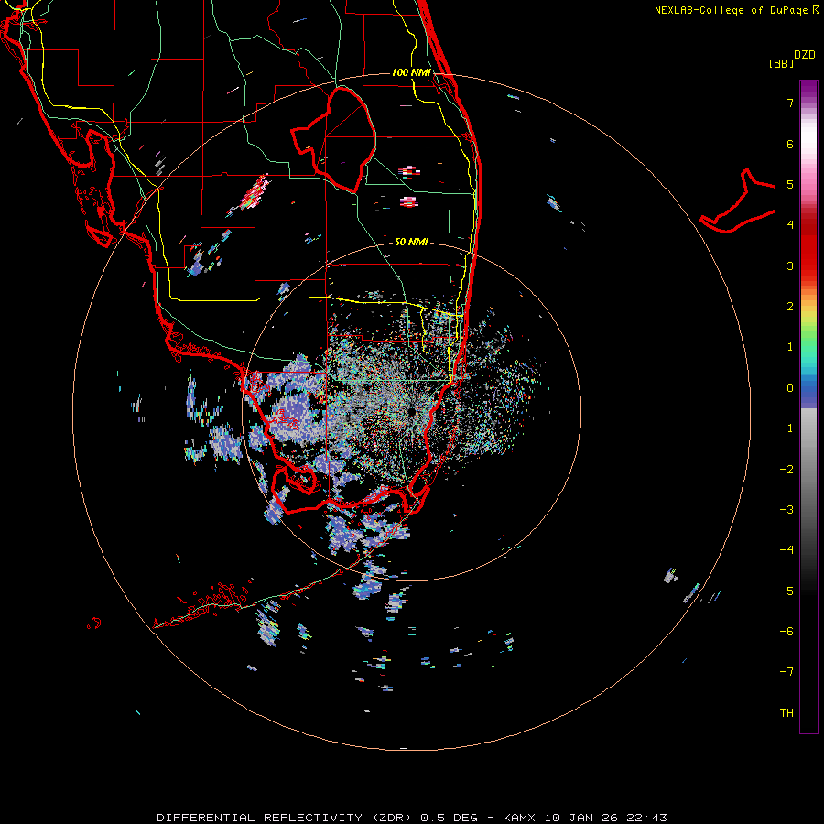Viewport: 824px width, 824px height.
Task: Click the -6 value on the color scale
Action: click(786, 632)
